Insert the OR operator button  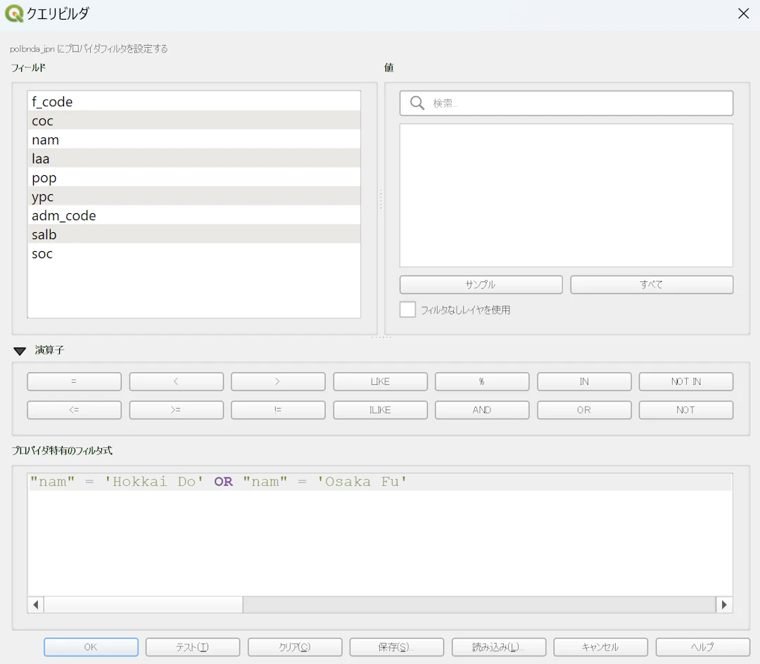tap(584, 410)
